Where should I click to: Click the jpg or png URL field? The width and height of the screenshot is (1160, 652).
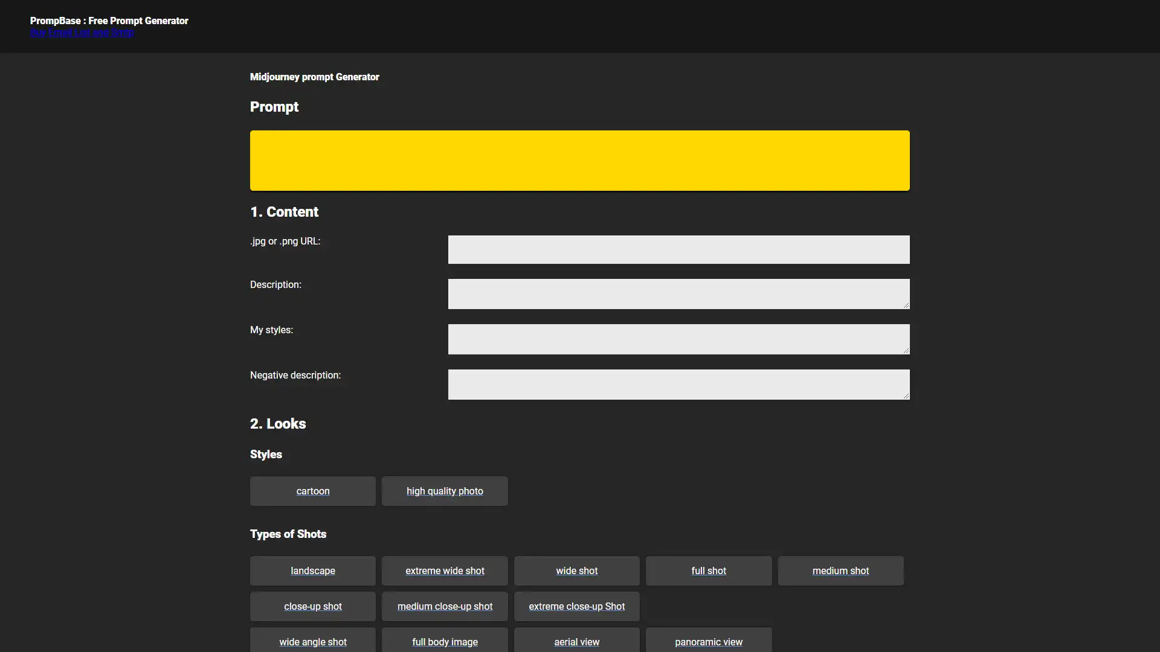679,248
